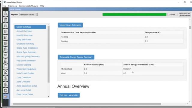Open the Components & Measures menu
This screenshot has height=108, width=192.
click(28, 6)
